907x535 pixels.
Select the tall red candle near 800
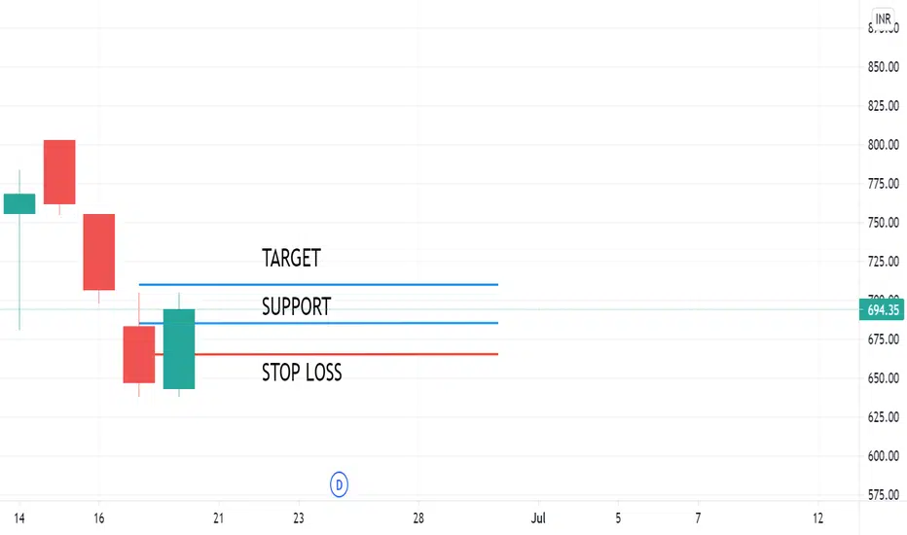59,172
